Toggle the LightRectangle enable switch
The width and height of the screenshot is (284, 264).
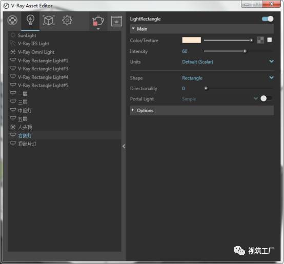(268, 19)
